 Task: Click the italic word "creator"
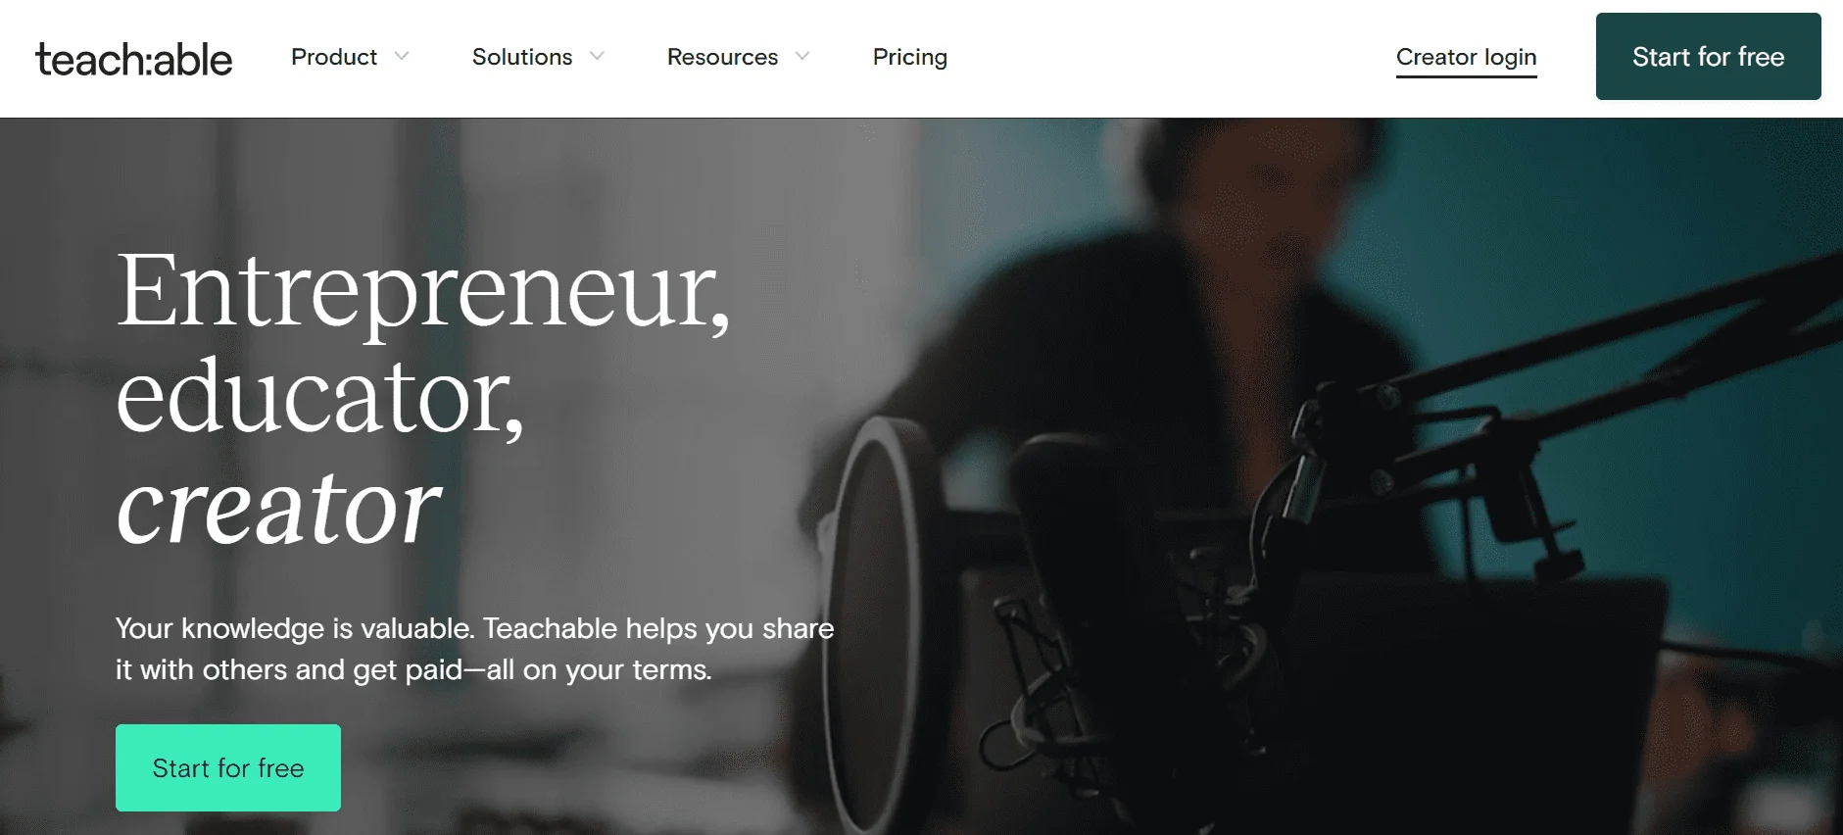(279, 508)
